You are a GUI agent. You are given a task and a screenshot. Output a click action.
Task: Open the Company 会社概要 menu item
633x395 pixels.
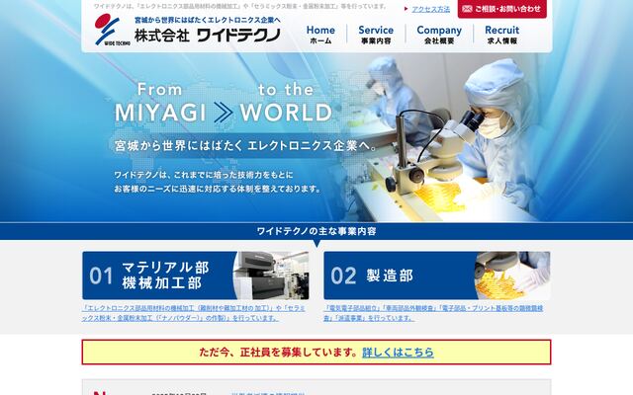439,35
